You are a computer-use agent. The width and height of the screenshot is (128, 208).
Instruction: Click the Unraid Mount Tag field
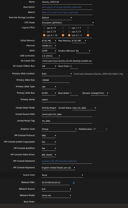(67, 121)
